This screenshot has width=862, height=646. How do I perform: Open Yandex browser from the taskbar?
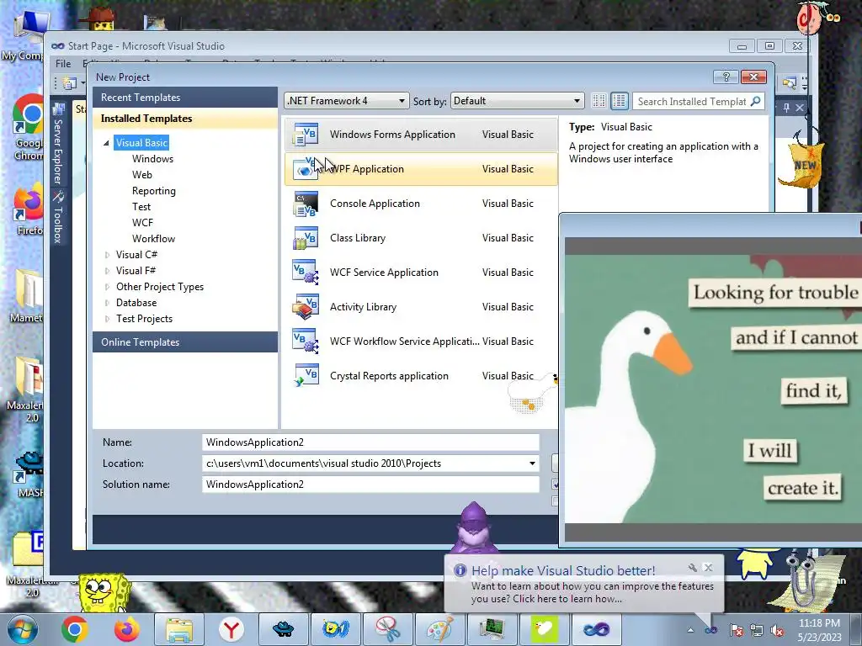pyautogui.click(x=231, y=629)
